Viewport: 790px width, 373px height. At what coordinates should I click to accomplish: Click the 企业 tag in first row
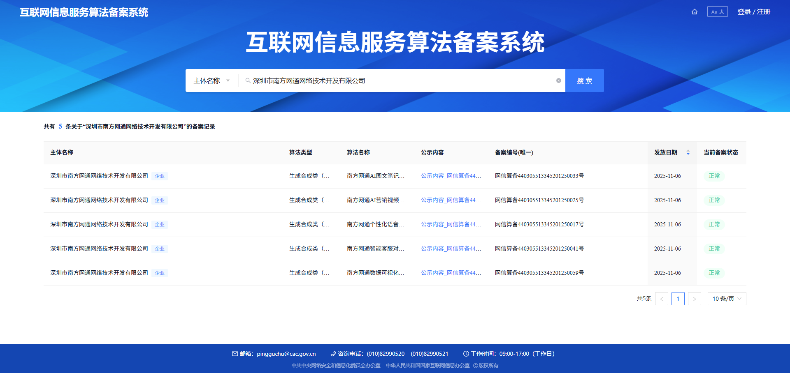[160, 176]
